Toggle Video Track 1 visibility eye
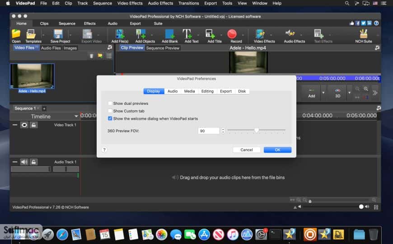This screenshot has height=244, width=393. [x=24, y=125]
